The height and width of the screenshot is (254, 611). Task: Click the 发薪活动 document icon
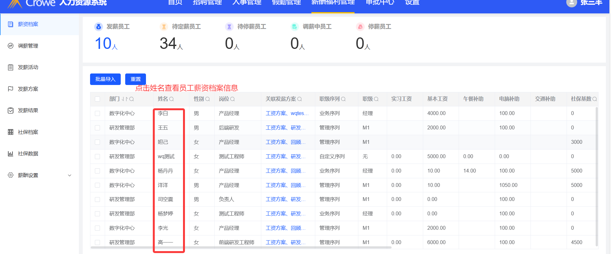[11, 67]
